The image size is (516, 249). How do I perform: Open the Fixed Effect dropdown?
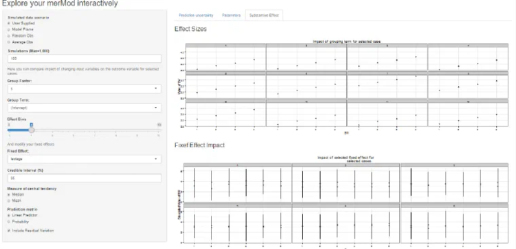[x=84, y=159]
